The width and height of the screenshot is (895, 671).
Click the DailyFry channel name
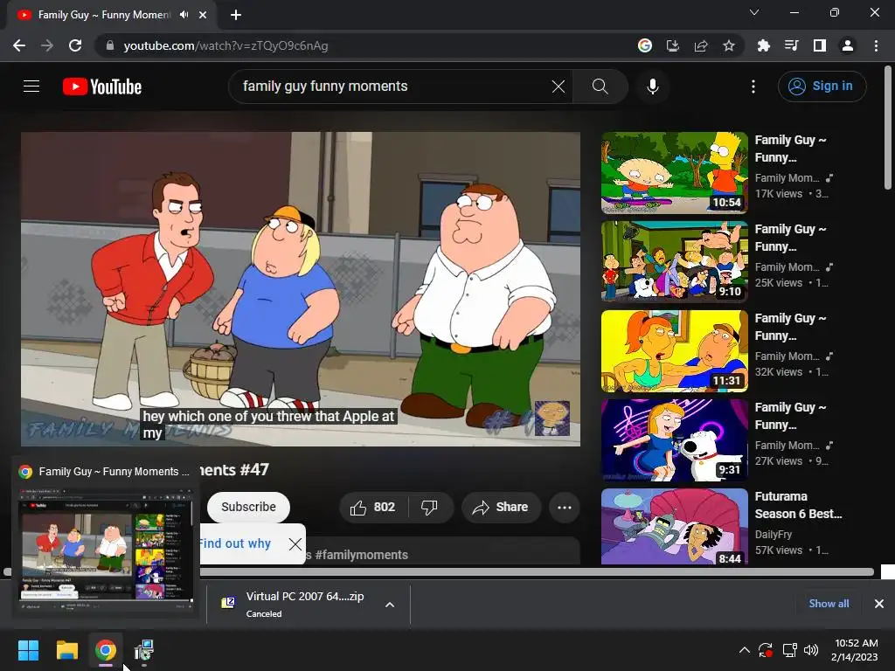pyautogui.click(x=774, y=535)
